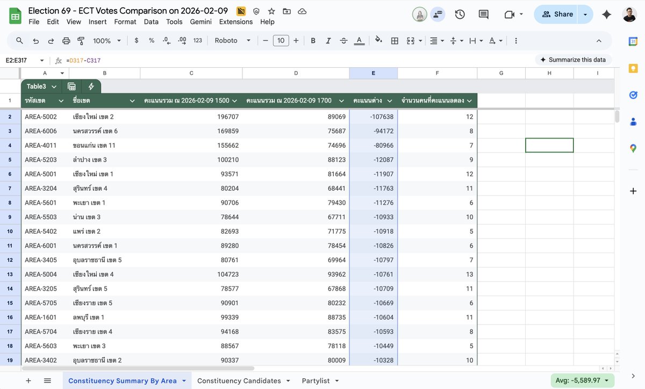The height and width of the screenshot is (389, 645).
Task: Open the Insert menu
Action: [98, 21]
